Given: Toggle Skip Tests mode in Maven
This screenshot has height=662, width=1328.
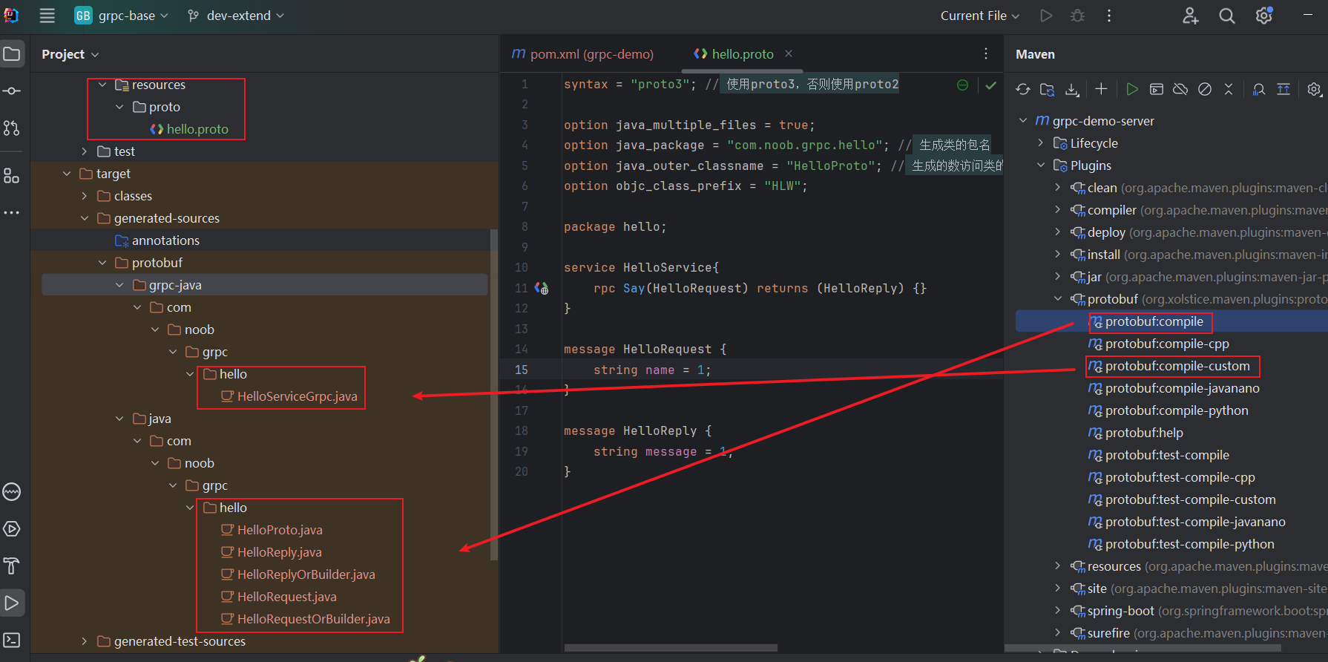Looking at the screenshot, I should pos(1205,90).
